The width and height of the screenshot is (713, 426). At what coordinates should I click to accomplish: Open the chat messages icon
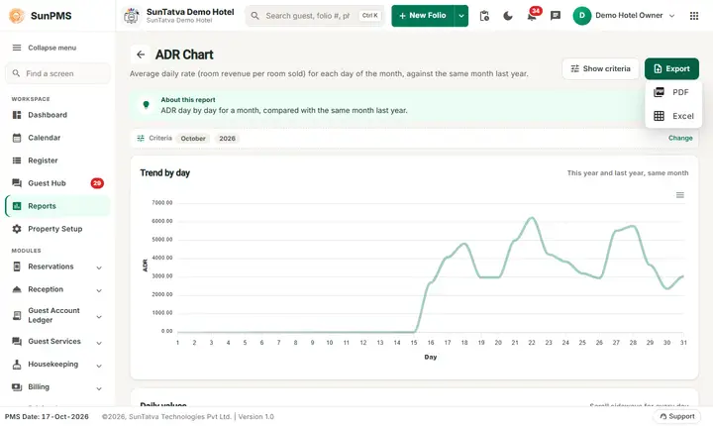[x=556, y=16]
